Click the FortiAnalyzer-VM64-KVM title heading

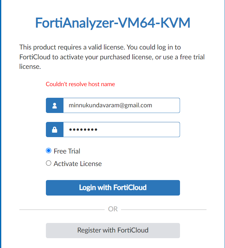(x=113, y=23)
